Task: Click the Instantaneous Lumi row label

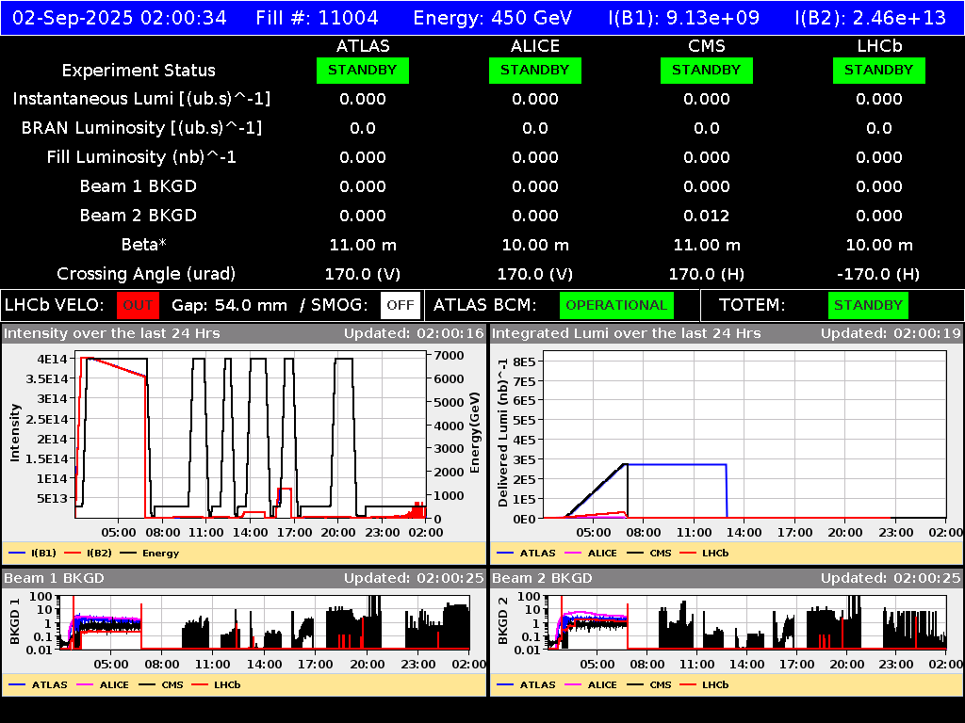Action: coord(141,99)
